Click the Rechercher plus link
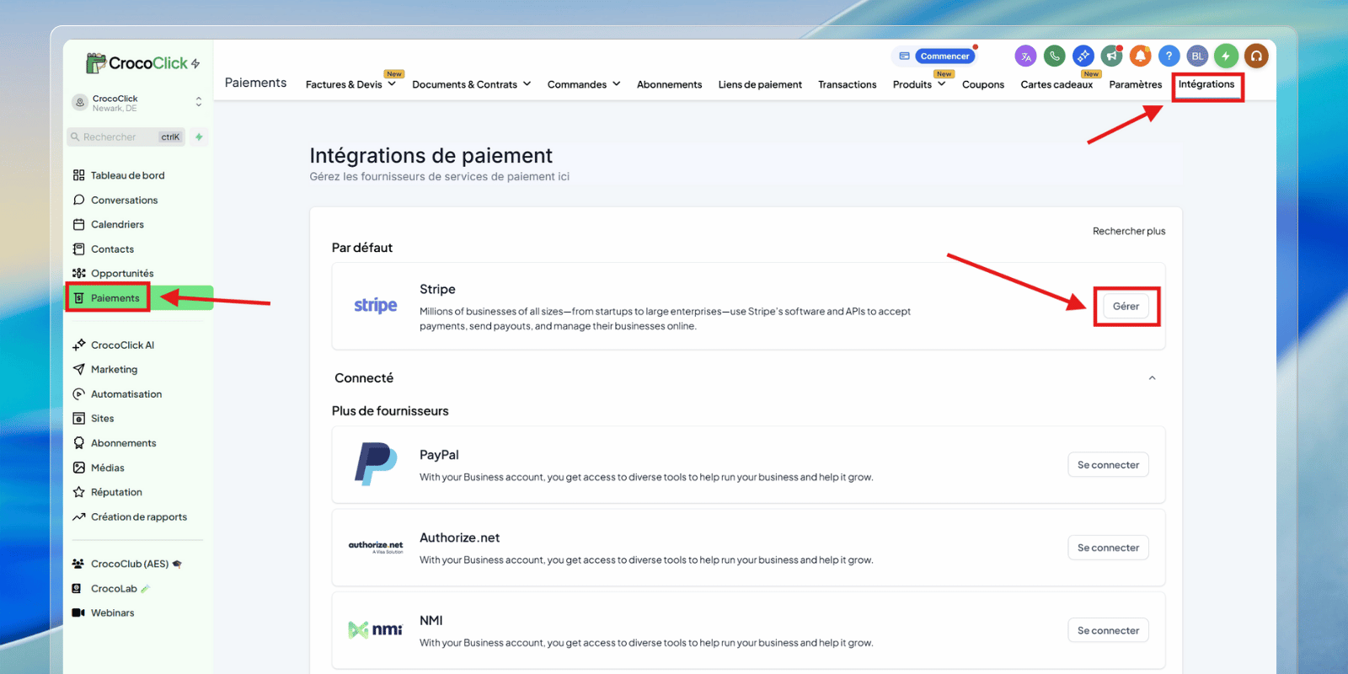The image size is (1348, 674). pyautogui.click(x=1129, y=231)
